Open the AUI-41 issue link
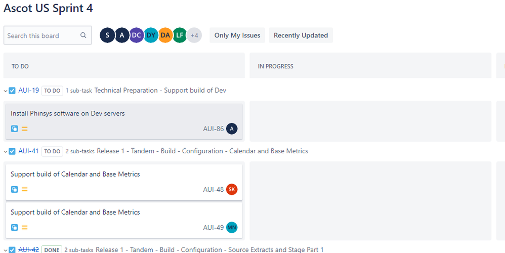Image resolution: width=505 pixels, height=253 pixels. [29, 151]
